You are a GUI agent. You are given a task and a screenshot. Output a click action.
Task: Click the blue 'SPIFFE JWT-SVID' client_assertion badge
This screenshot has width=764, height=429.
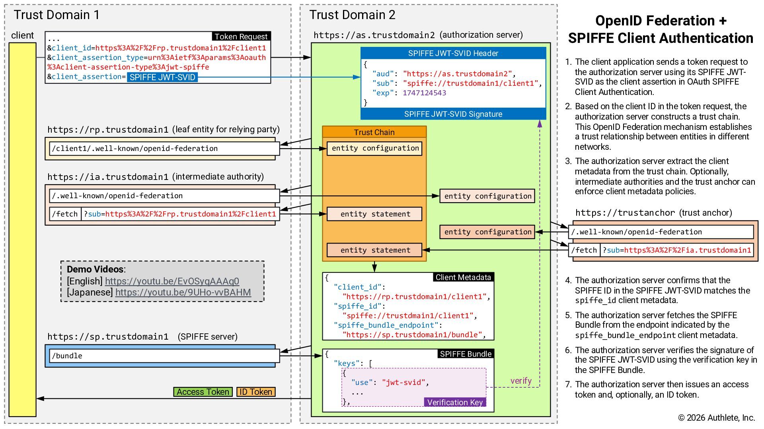tap(162, 77)
